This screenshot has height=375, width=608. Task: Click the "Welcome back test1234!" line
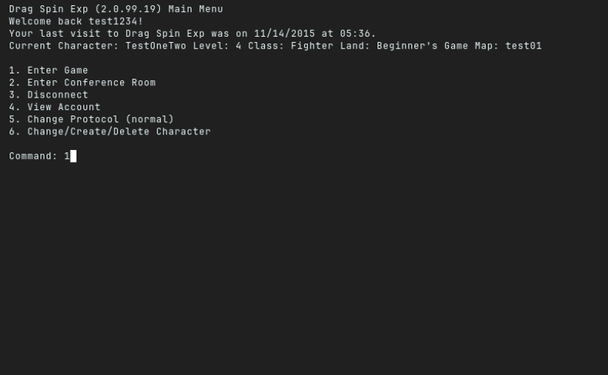[76, 21]
